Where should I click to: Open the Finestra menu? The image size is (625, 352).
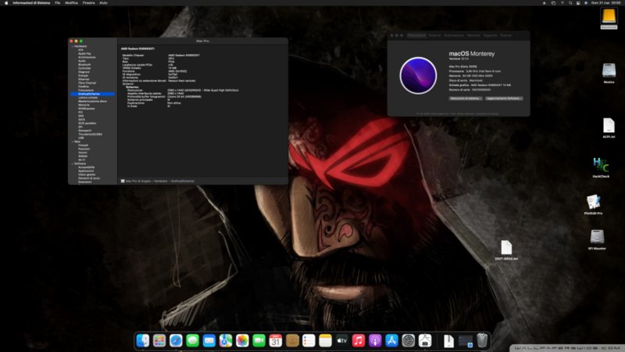coord(88,3)
